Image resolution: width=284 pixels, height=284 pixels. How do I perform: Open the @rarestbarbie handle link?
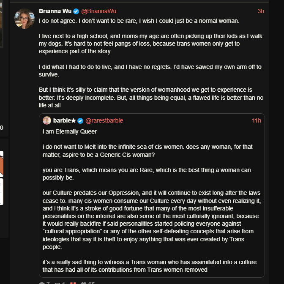point(104,120)
